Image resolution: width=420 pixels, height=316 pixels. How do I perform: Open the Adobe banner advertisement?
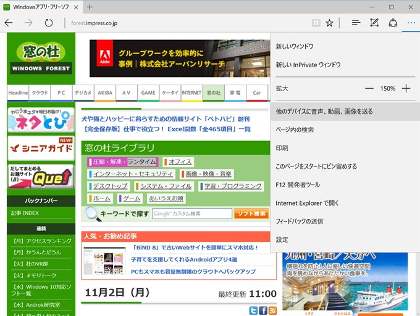tap(180, 59)
